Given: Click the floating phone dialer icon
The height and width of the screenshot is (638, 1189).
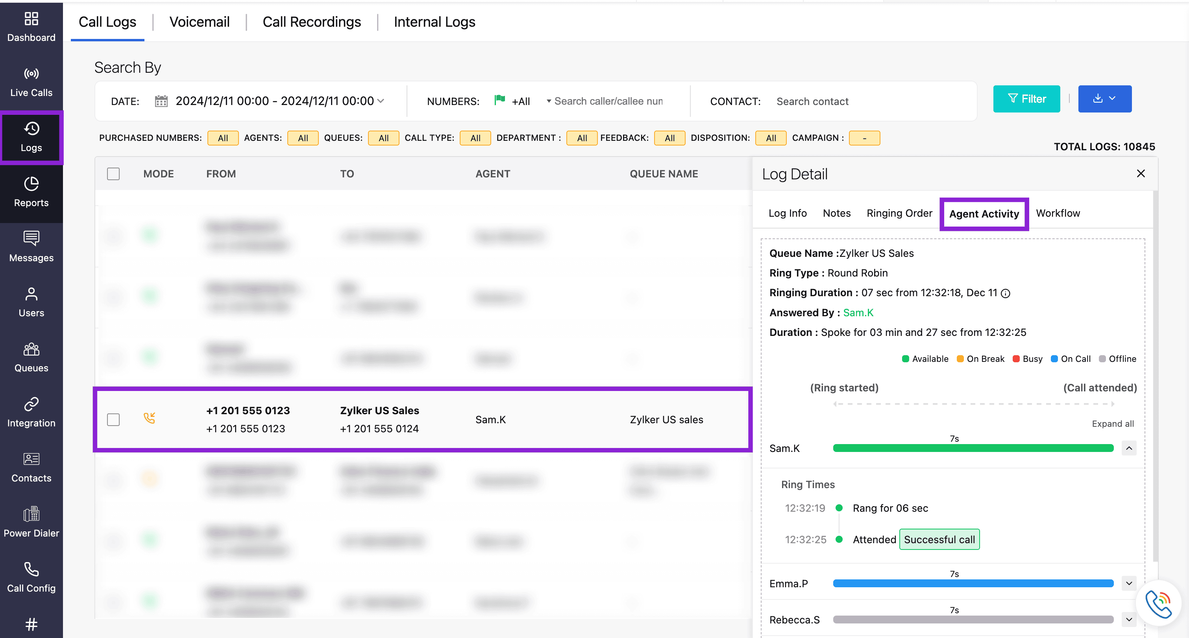Looking at the screenshot, I should point(1159,603).
